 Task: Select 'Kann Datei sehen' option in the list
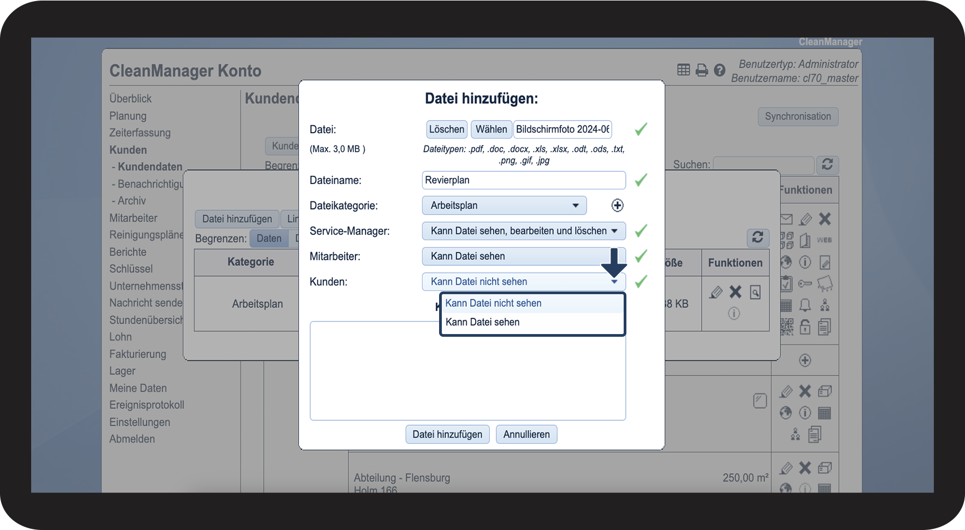pyautogui.click(x=482, y=322)
